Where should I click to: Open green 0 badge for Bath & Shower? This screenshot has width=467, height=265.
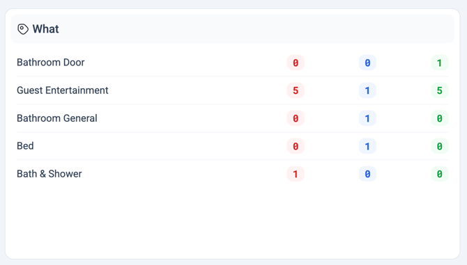(440, 174)
